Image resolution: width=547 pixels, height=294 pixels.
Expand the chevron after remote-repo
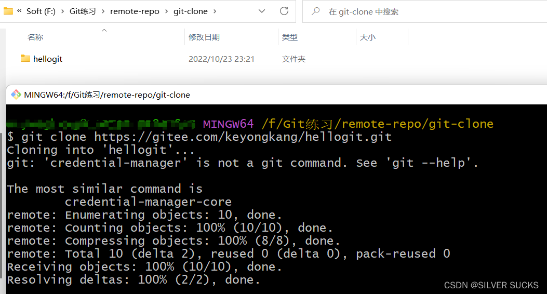[x=166, y=11]
